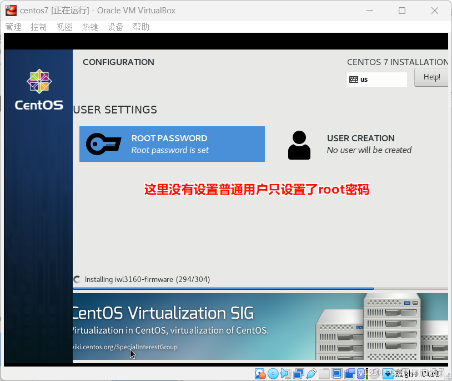Viewport: 452px width, 381px height.
Task: Click the spinning progress indicator icon
Action: click(x=77, y=279)
